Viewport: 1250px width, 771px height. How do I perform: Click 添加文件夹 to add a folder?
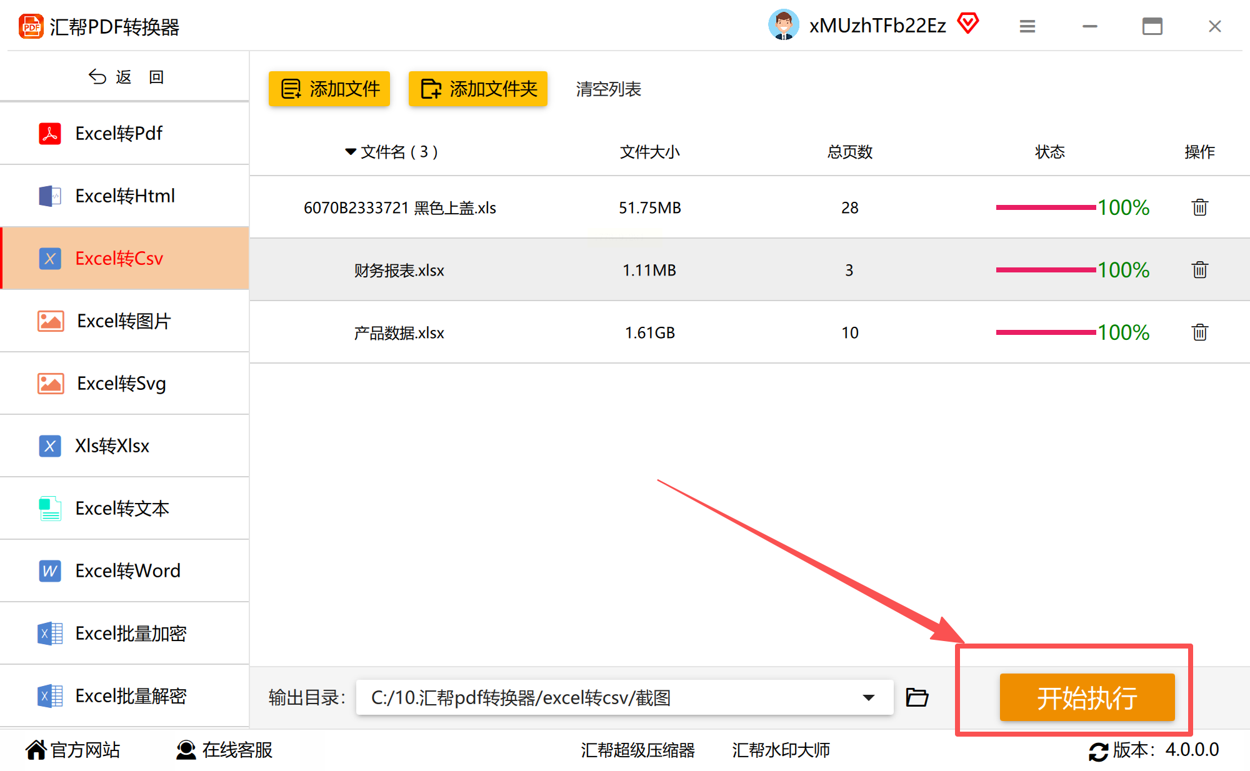[478, 89]
